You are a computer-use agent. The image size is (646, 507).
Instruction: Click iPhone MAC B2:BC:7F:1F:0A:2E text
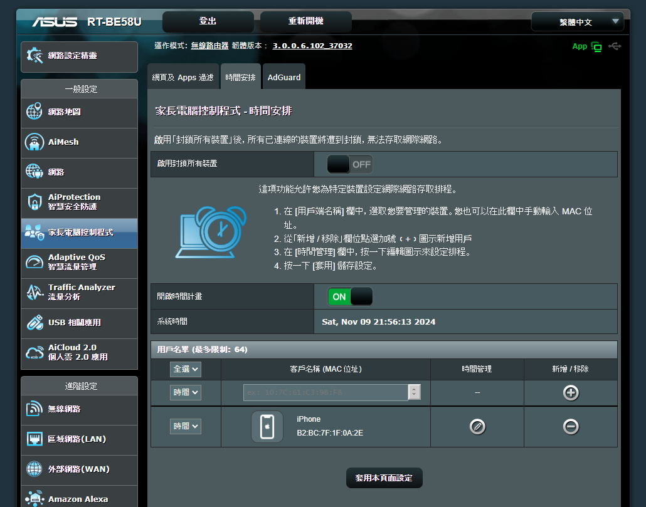point(330,433)
